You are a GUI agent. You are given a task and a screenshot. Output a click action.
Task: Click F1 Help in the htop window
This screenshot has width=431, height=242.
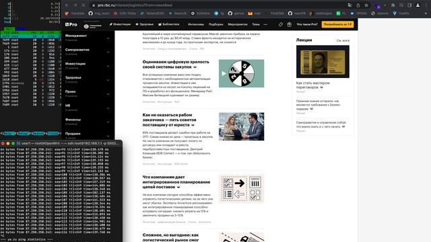tap(7, 133)
